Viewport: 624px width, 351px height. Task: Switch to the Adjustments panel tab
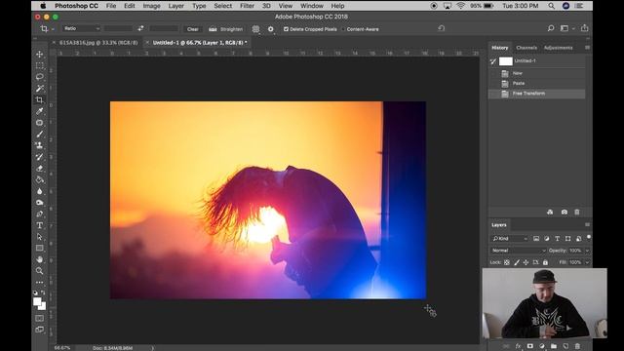click(x=558, y=48)
